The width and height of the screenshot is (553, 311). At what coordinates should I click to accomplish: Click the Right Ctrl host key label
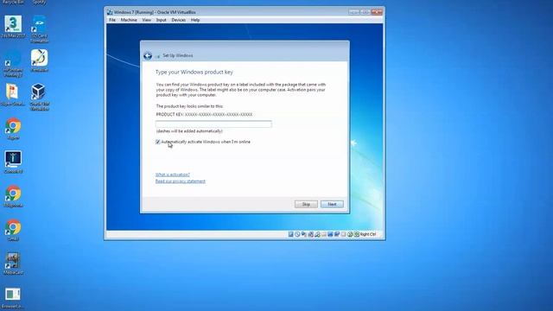pyautogui.click(x=368, y=234)
